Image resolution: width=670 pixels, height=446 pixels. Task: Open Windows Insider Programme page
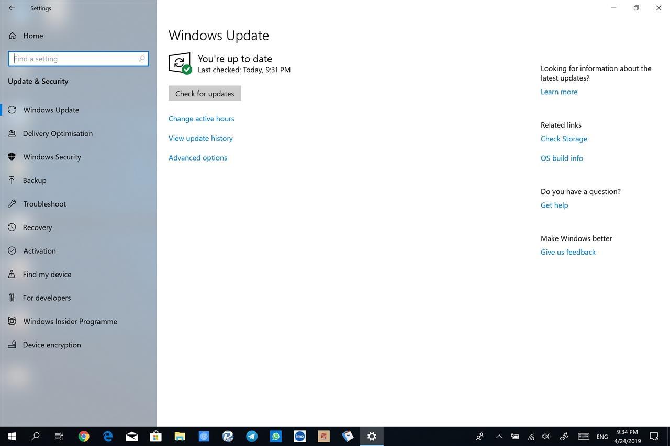pyautogui.click(x=70, y=322)
